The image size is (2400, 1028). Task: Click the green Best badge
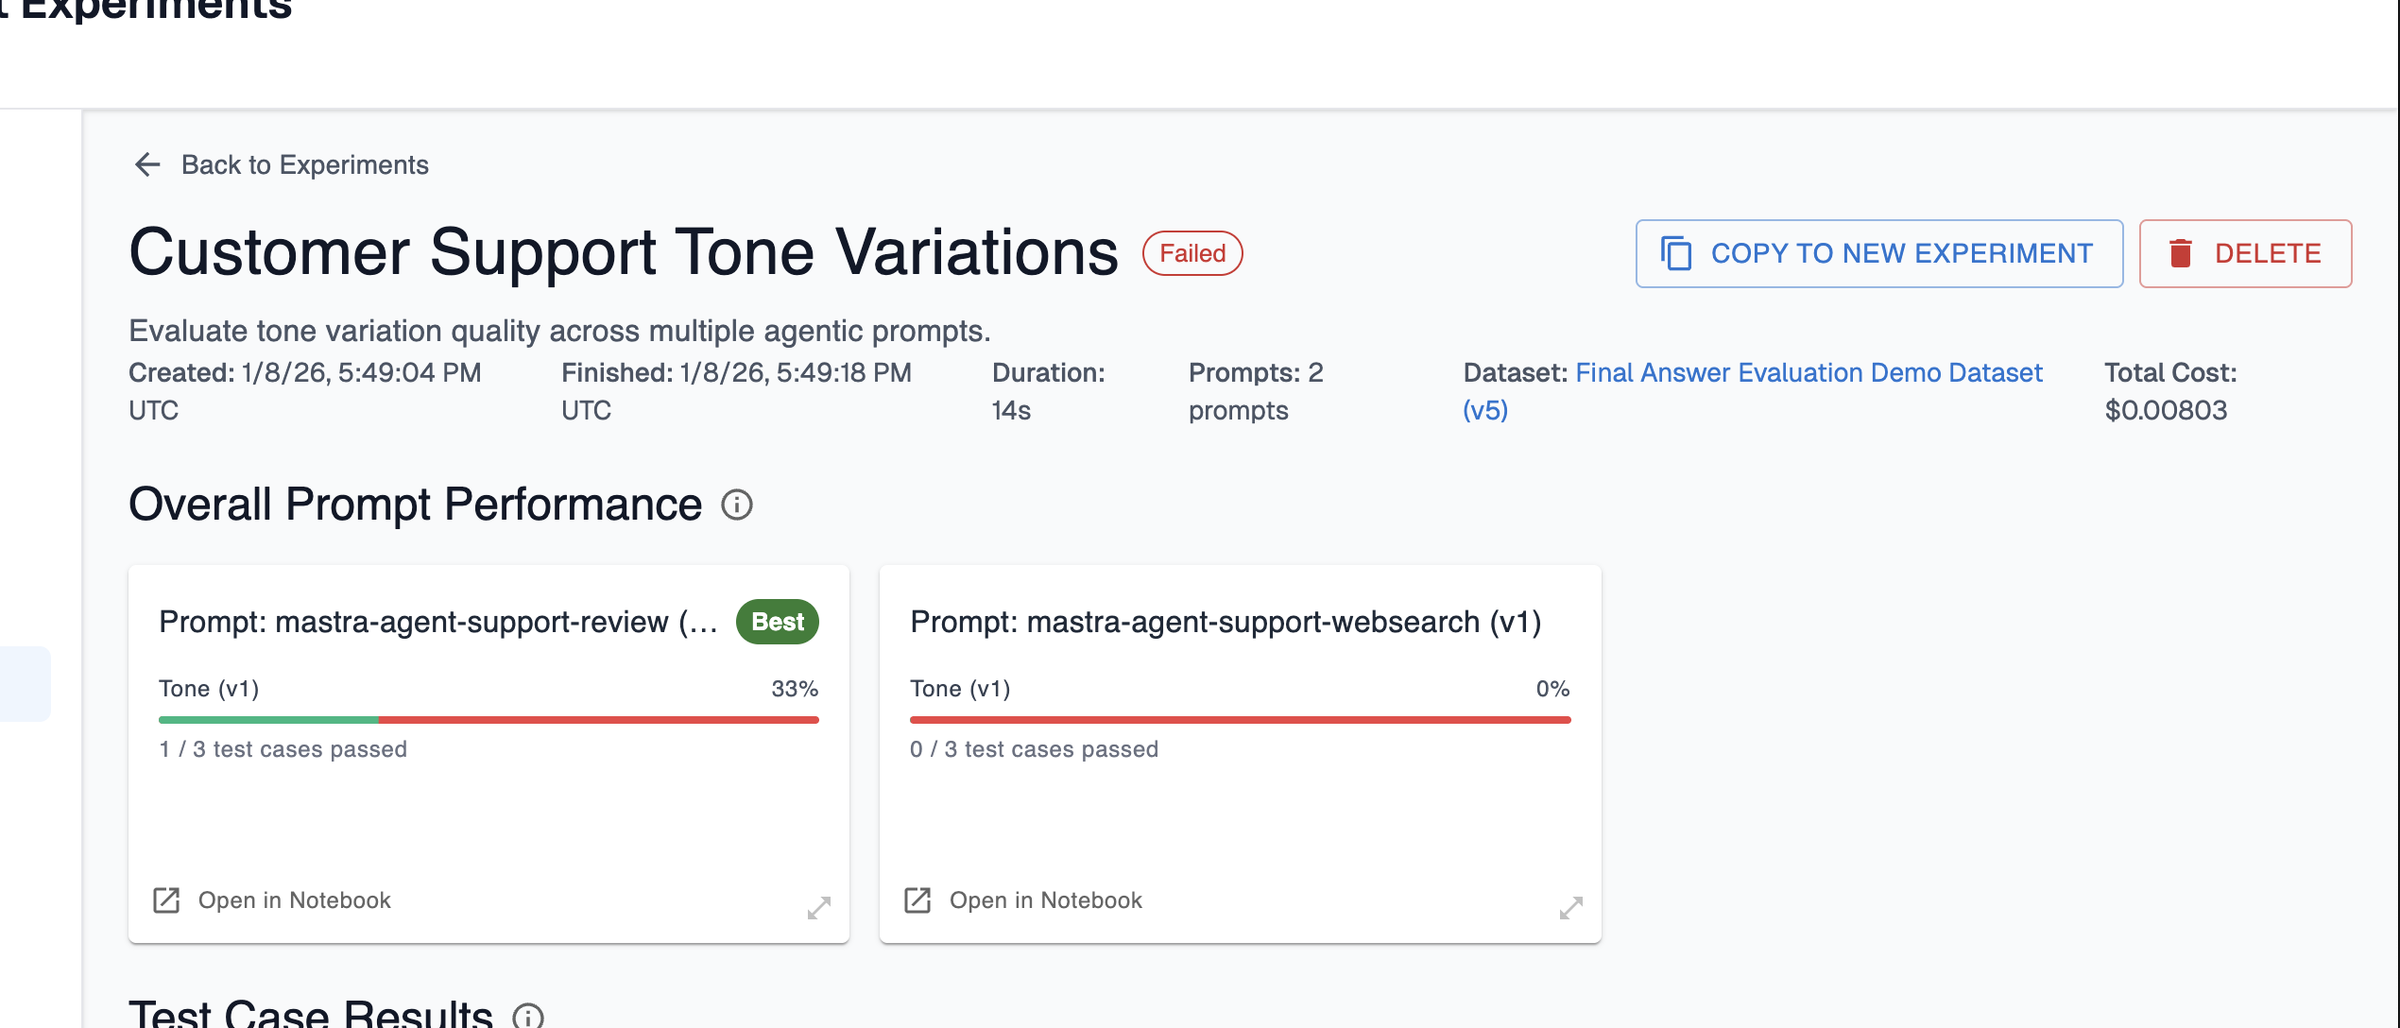pyautogui.click(x=777, y=622)
